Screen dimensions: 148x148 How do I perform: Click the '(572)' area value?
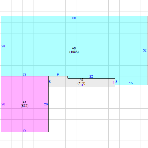tap(25, 106)
